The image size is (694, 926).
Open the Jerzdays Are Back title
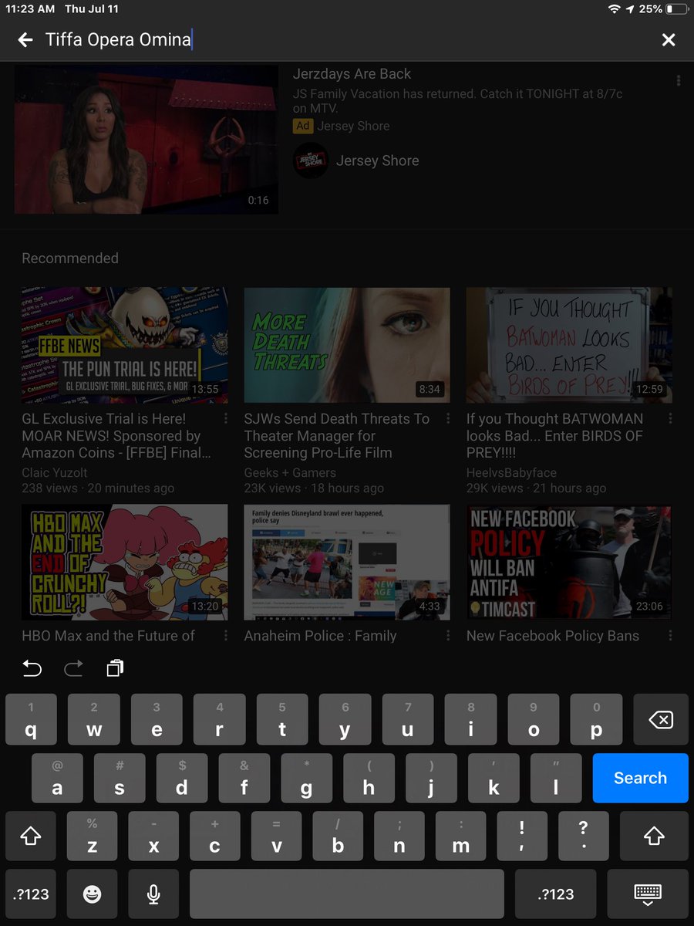(352, 74)
